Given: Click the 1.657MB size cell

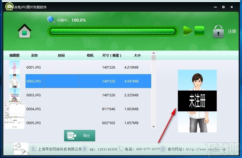Looking at the screenshot, I should coord(131,123).
